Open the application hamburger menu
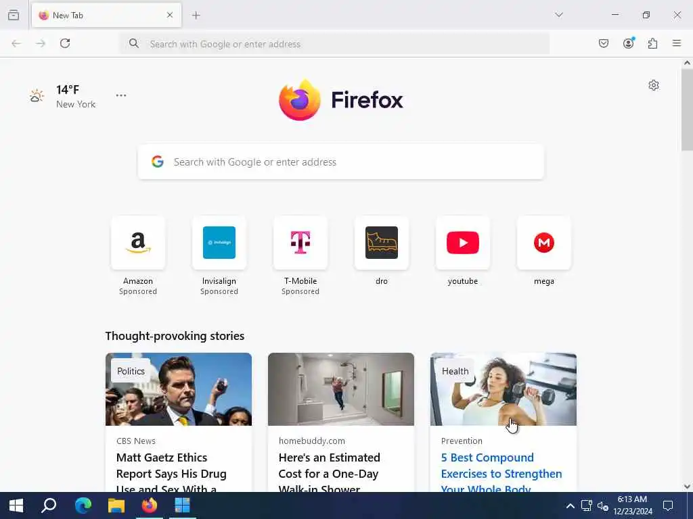693x519 pixels. tap(677, 43)
